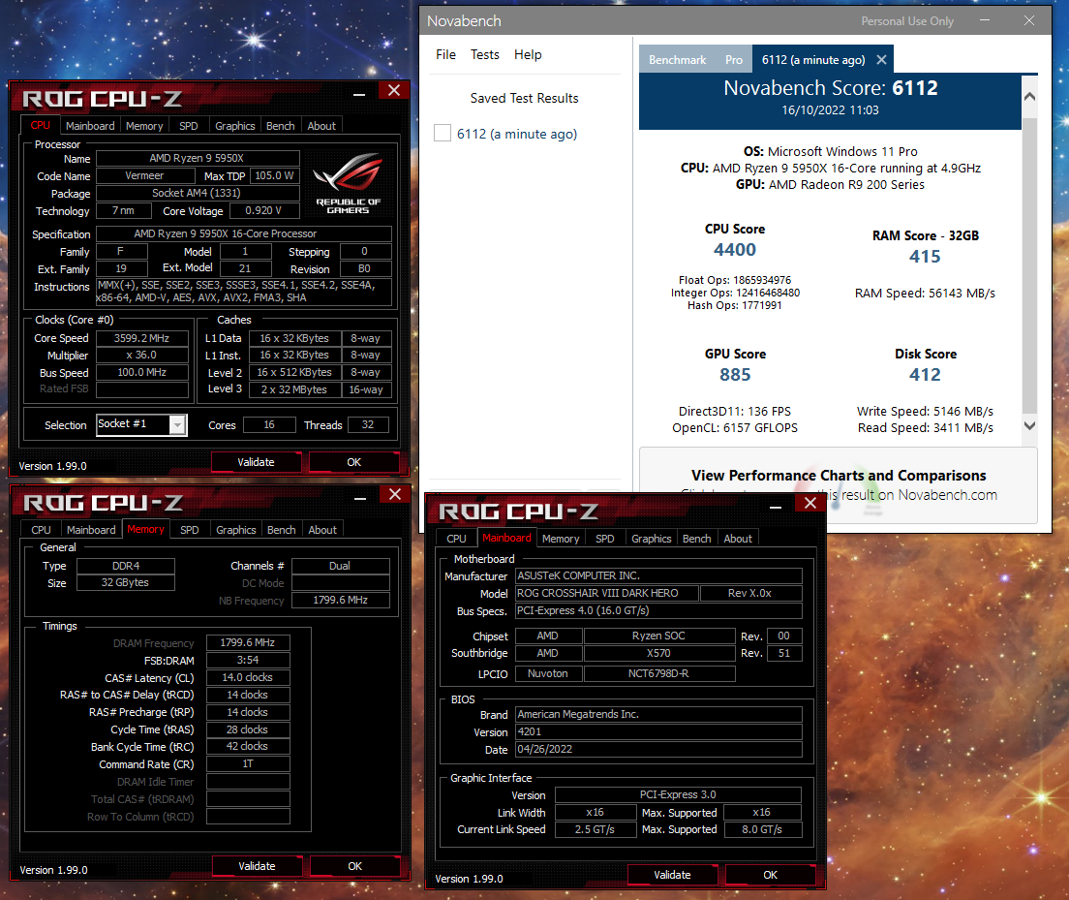Click Validate in the Mainboard CPU-Z window
Screen dimensions: 1069x900
point(672,875)
